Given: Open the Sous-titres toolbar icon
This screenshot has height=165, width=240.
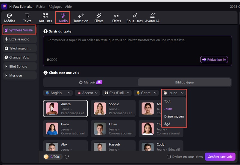Looking at the screenshot, I should coord(134,18).
